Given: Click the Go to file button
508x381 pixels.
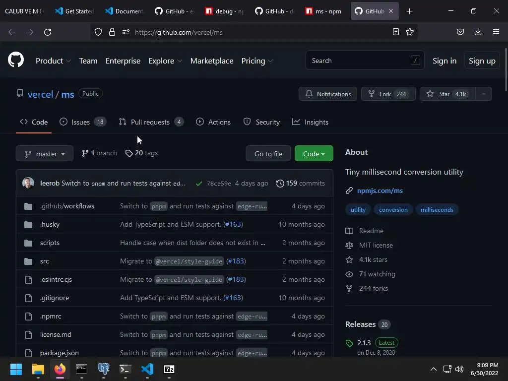Looking at the screenshot, I should [268, 154].
